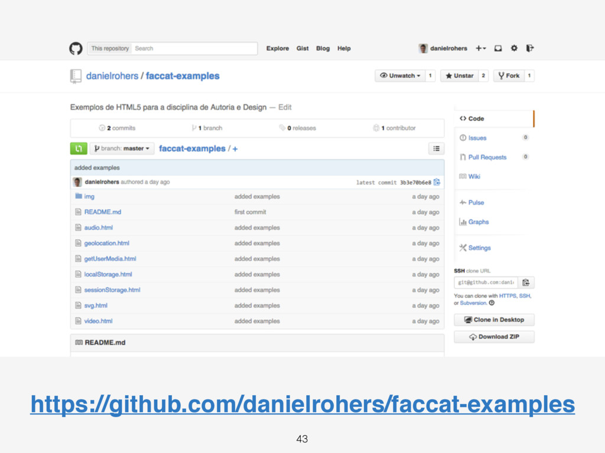Screen dimensions: 605x453
Task: Open the Gist link
Action: pyautogui.click(x=302, y=48)
